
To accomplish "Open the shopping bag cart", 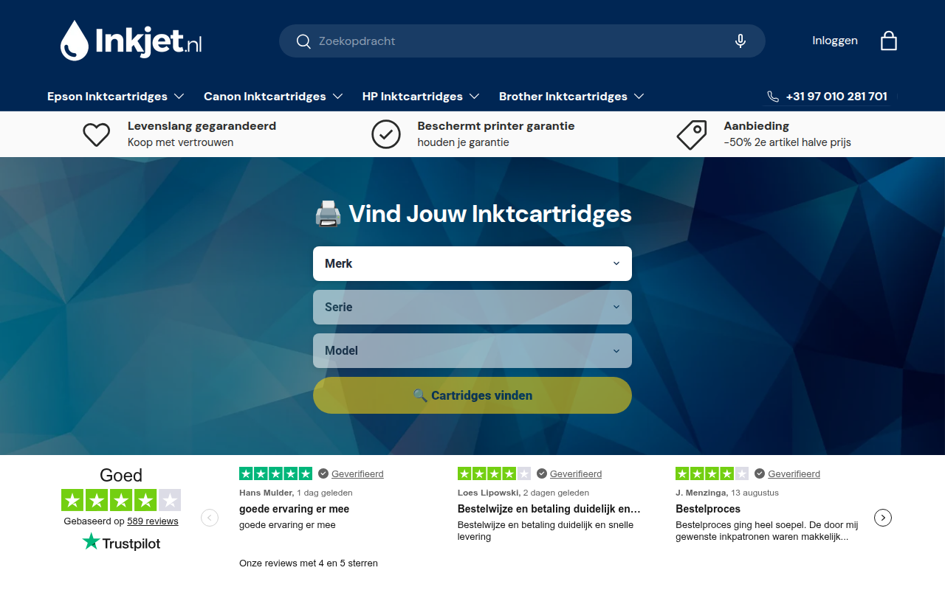I will point(889,41).
